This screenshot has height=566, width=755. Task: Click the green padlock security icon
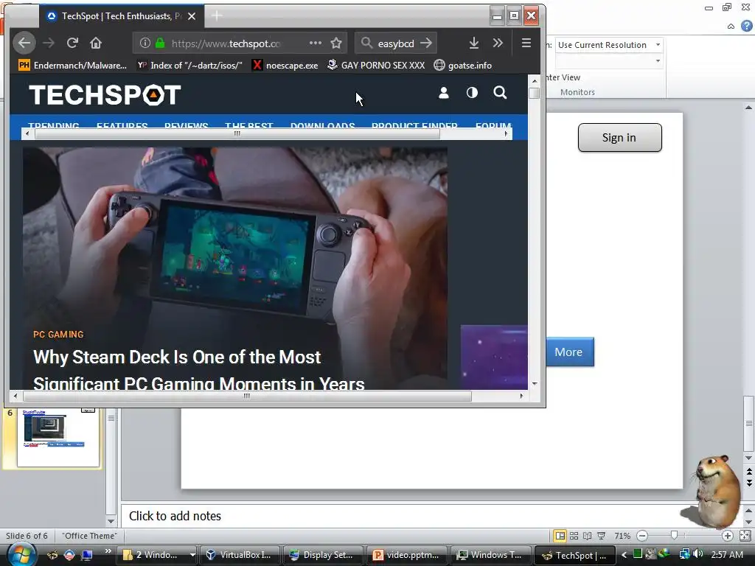point(160,43)
